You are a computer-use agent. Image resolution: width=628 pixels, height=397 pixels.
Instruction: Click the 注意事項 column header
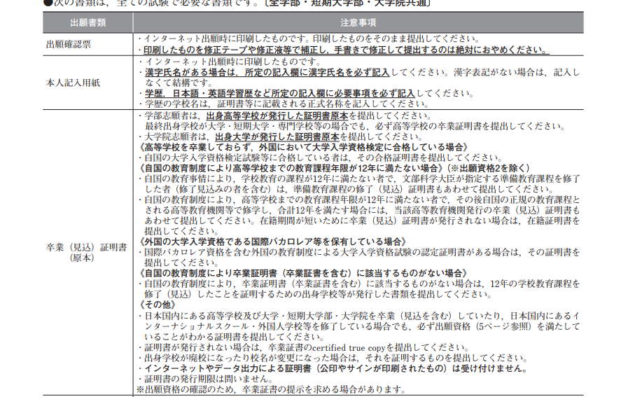pos(358,23)
